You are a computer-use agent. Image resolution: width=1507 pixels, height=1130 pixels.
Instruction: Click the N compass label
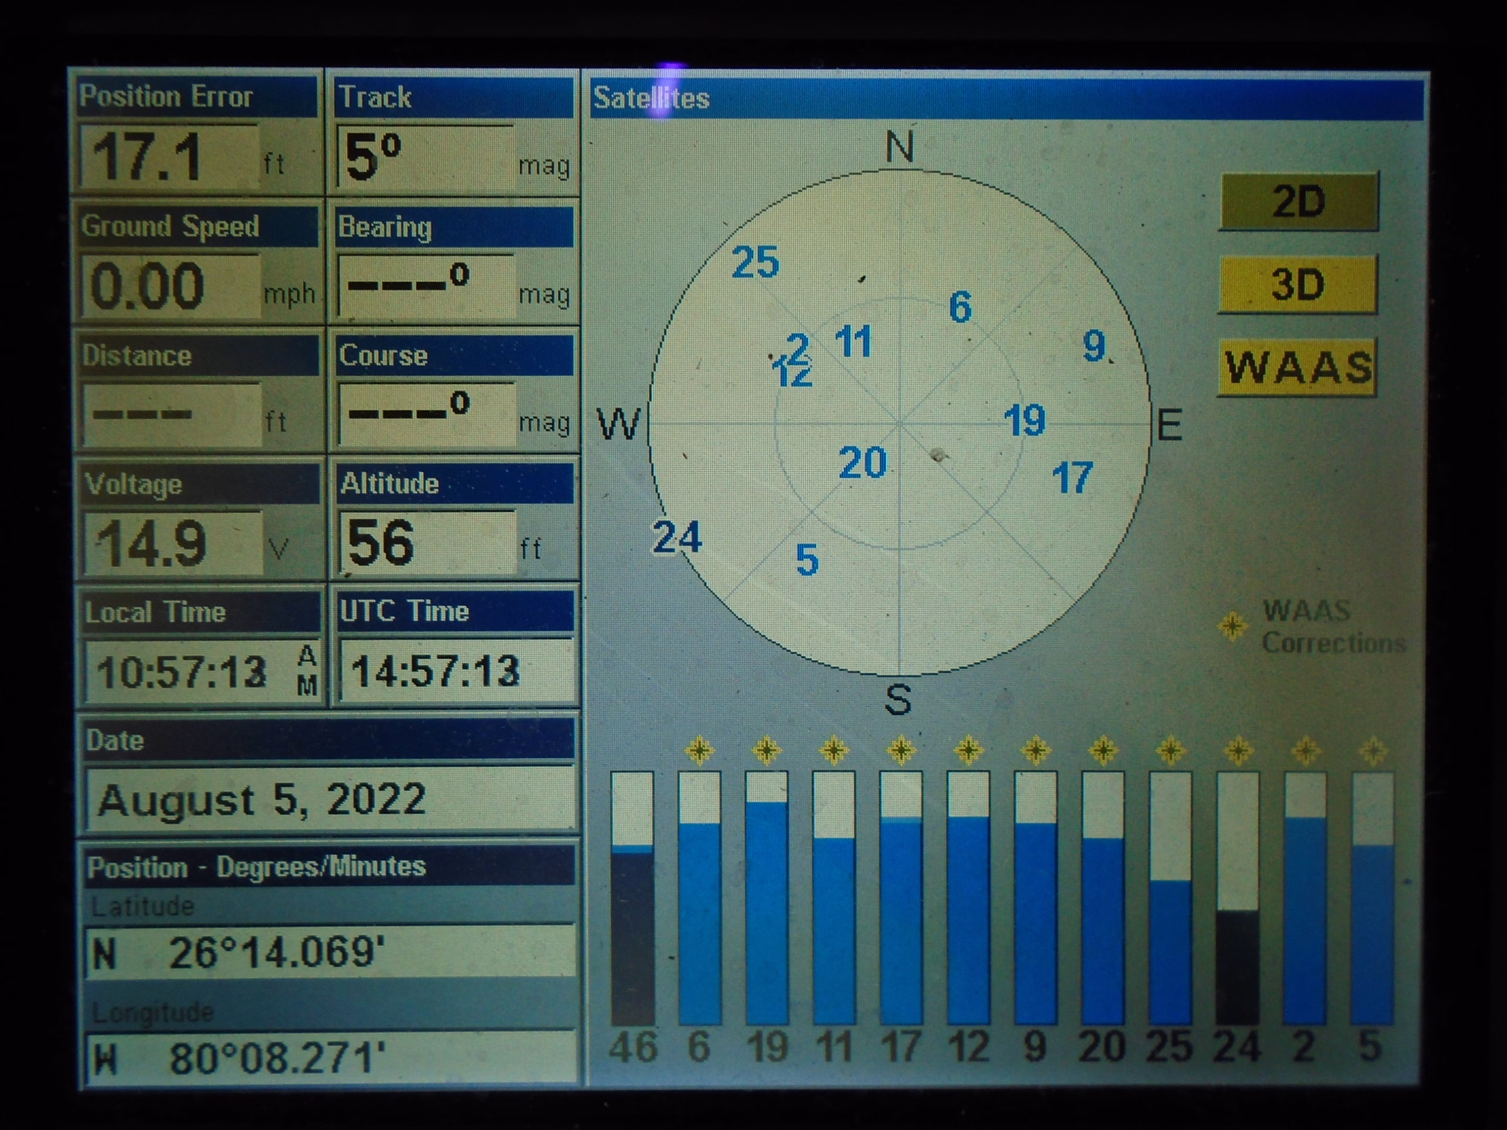(899, 147)
